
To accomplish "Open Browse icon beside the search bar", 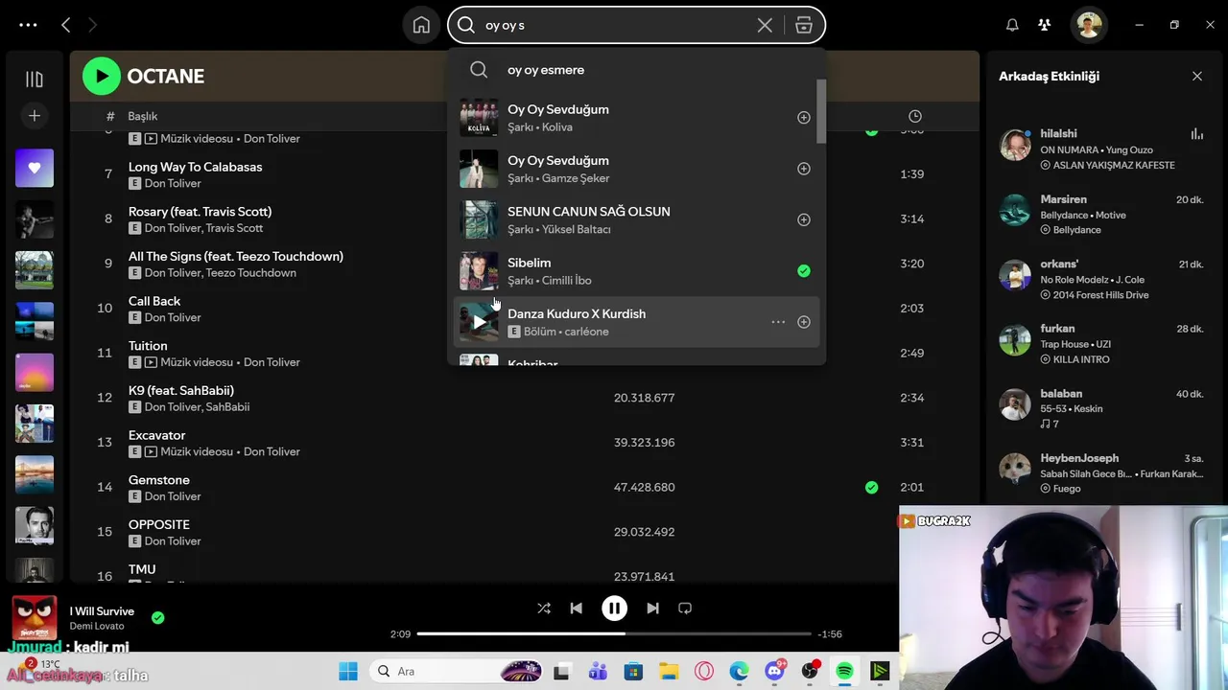I will click(x=804, y=26).
